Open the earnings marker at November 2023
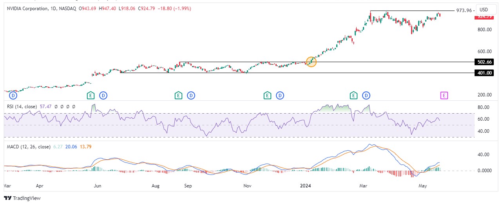The width and height of the screenshot is (502, 205). [267, 95]
